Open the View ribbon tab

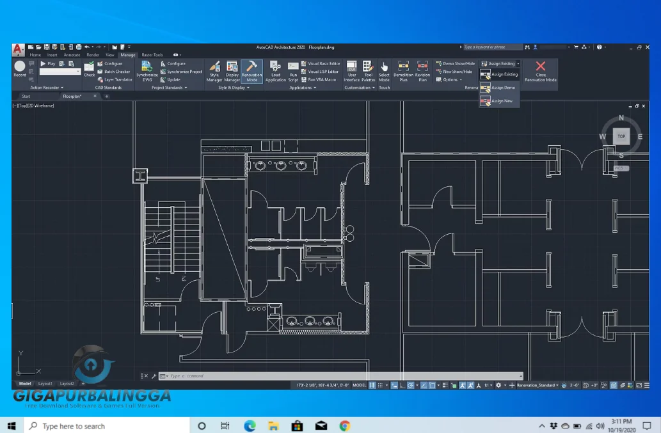point(109,55)
